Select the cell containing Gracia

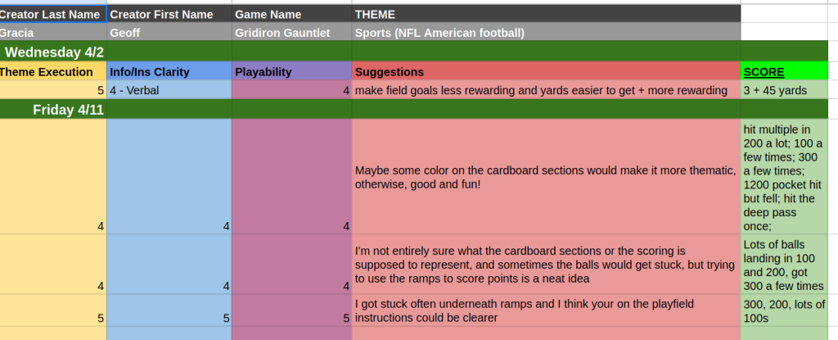pos(52,33)
